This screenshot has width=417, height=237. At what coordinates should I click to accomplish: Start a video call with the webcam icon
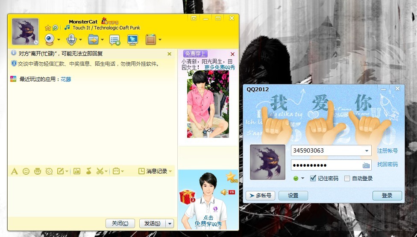click(50, 40)
